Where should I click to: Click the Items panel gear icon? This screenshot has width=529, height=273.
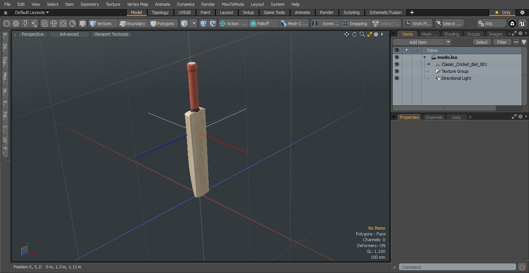tap(520, 34)
